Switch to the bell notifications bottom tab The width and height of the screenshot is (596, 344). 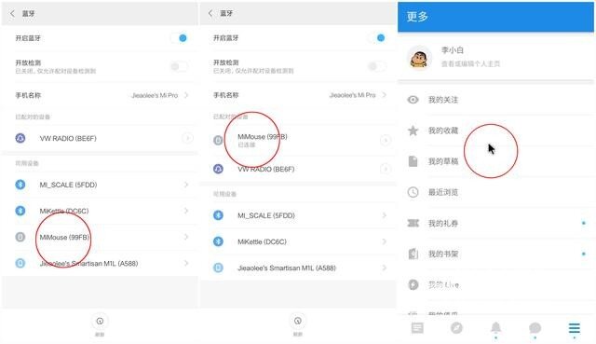pyautogui.click(x=496, y=327)
